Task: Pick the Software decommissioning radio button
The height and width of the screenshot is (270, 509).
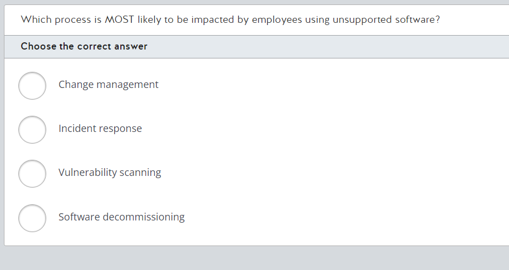Action: tap(32, 218)
